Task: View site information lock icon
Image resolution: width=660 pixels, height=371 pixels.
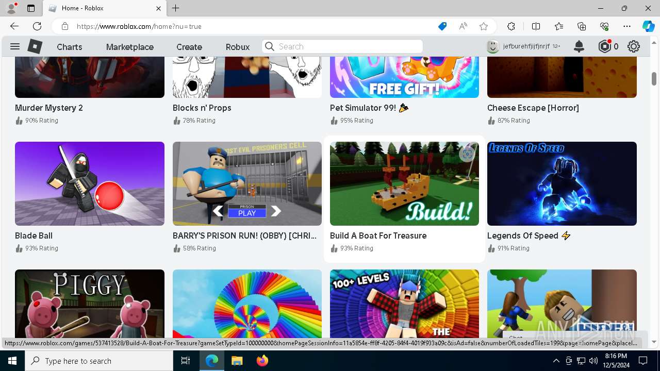Action: pyautogui.click(x=65, y=26)
